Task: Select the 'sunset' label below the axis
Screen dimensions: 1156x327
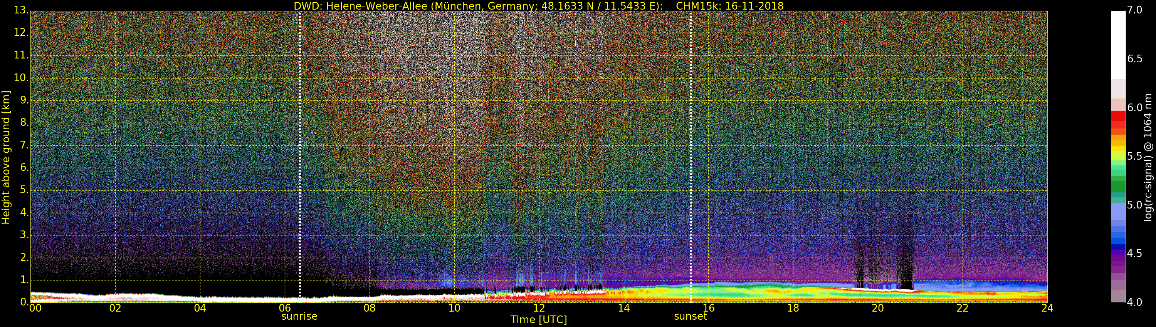Action: coord(690,316)
